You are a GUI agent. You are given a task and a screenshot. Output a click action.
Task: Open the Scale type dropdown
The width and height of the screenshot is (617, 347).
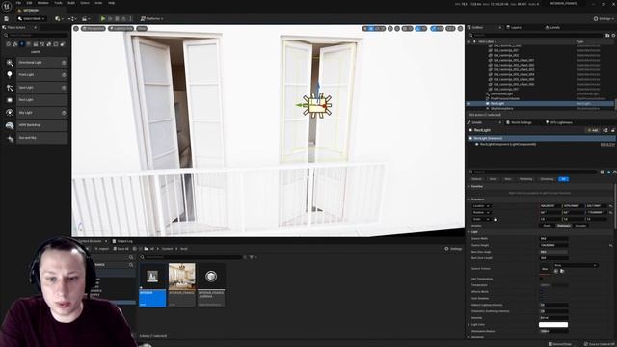coord(481,219)
